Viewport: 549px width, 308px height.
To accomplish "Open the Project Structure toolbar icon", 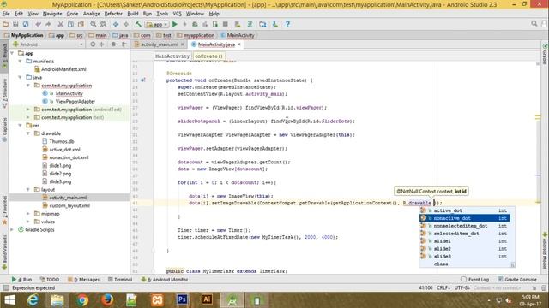I will coord(262,24).
